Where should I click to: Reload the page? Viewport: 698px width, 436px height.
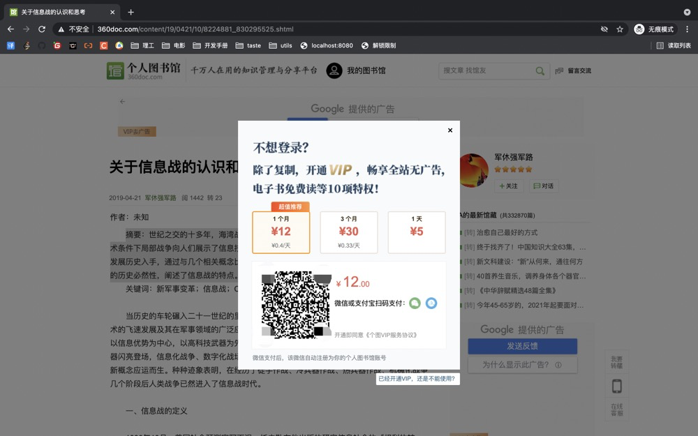pyautogui.click(x=42, y=29)
